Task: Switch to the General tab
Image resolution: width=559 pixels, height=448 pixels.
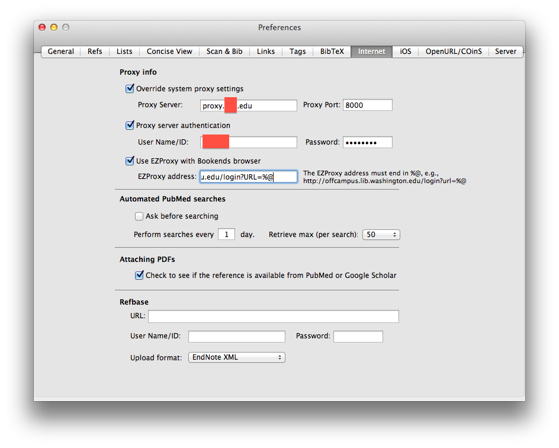Action: click(61, 52)
